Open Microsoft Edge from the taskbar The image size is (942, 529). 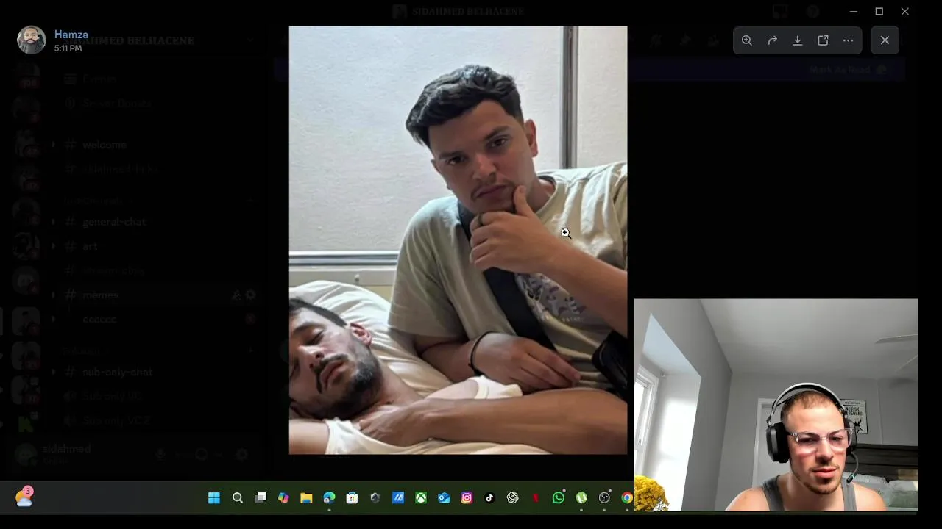[x=329, y=498]
